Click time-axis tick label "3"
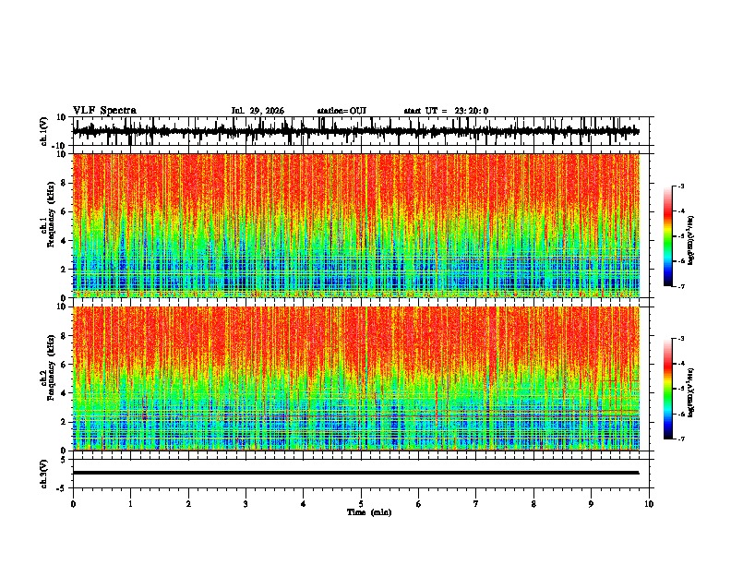This screenshot has width=731, height=565. (246, 504)
